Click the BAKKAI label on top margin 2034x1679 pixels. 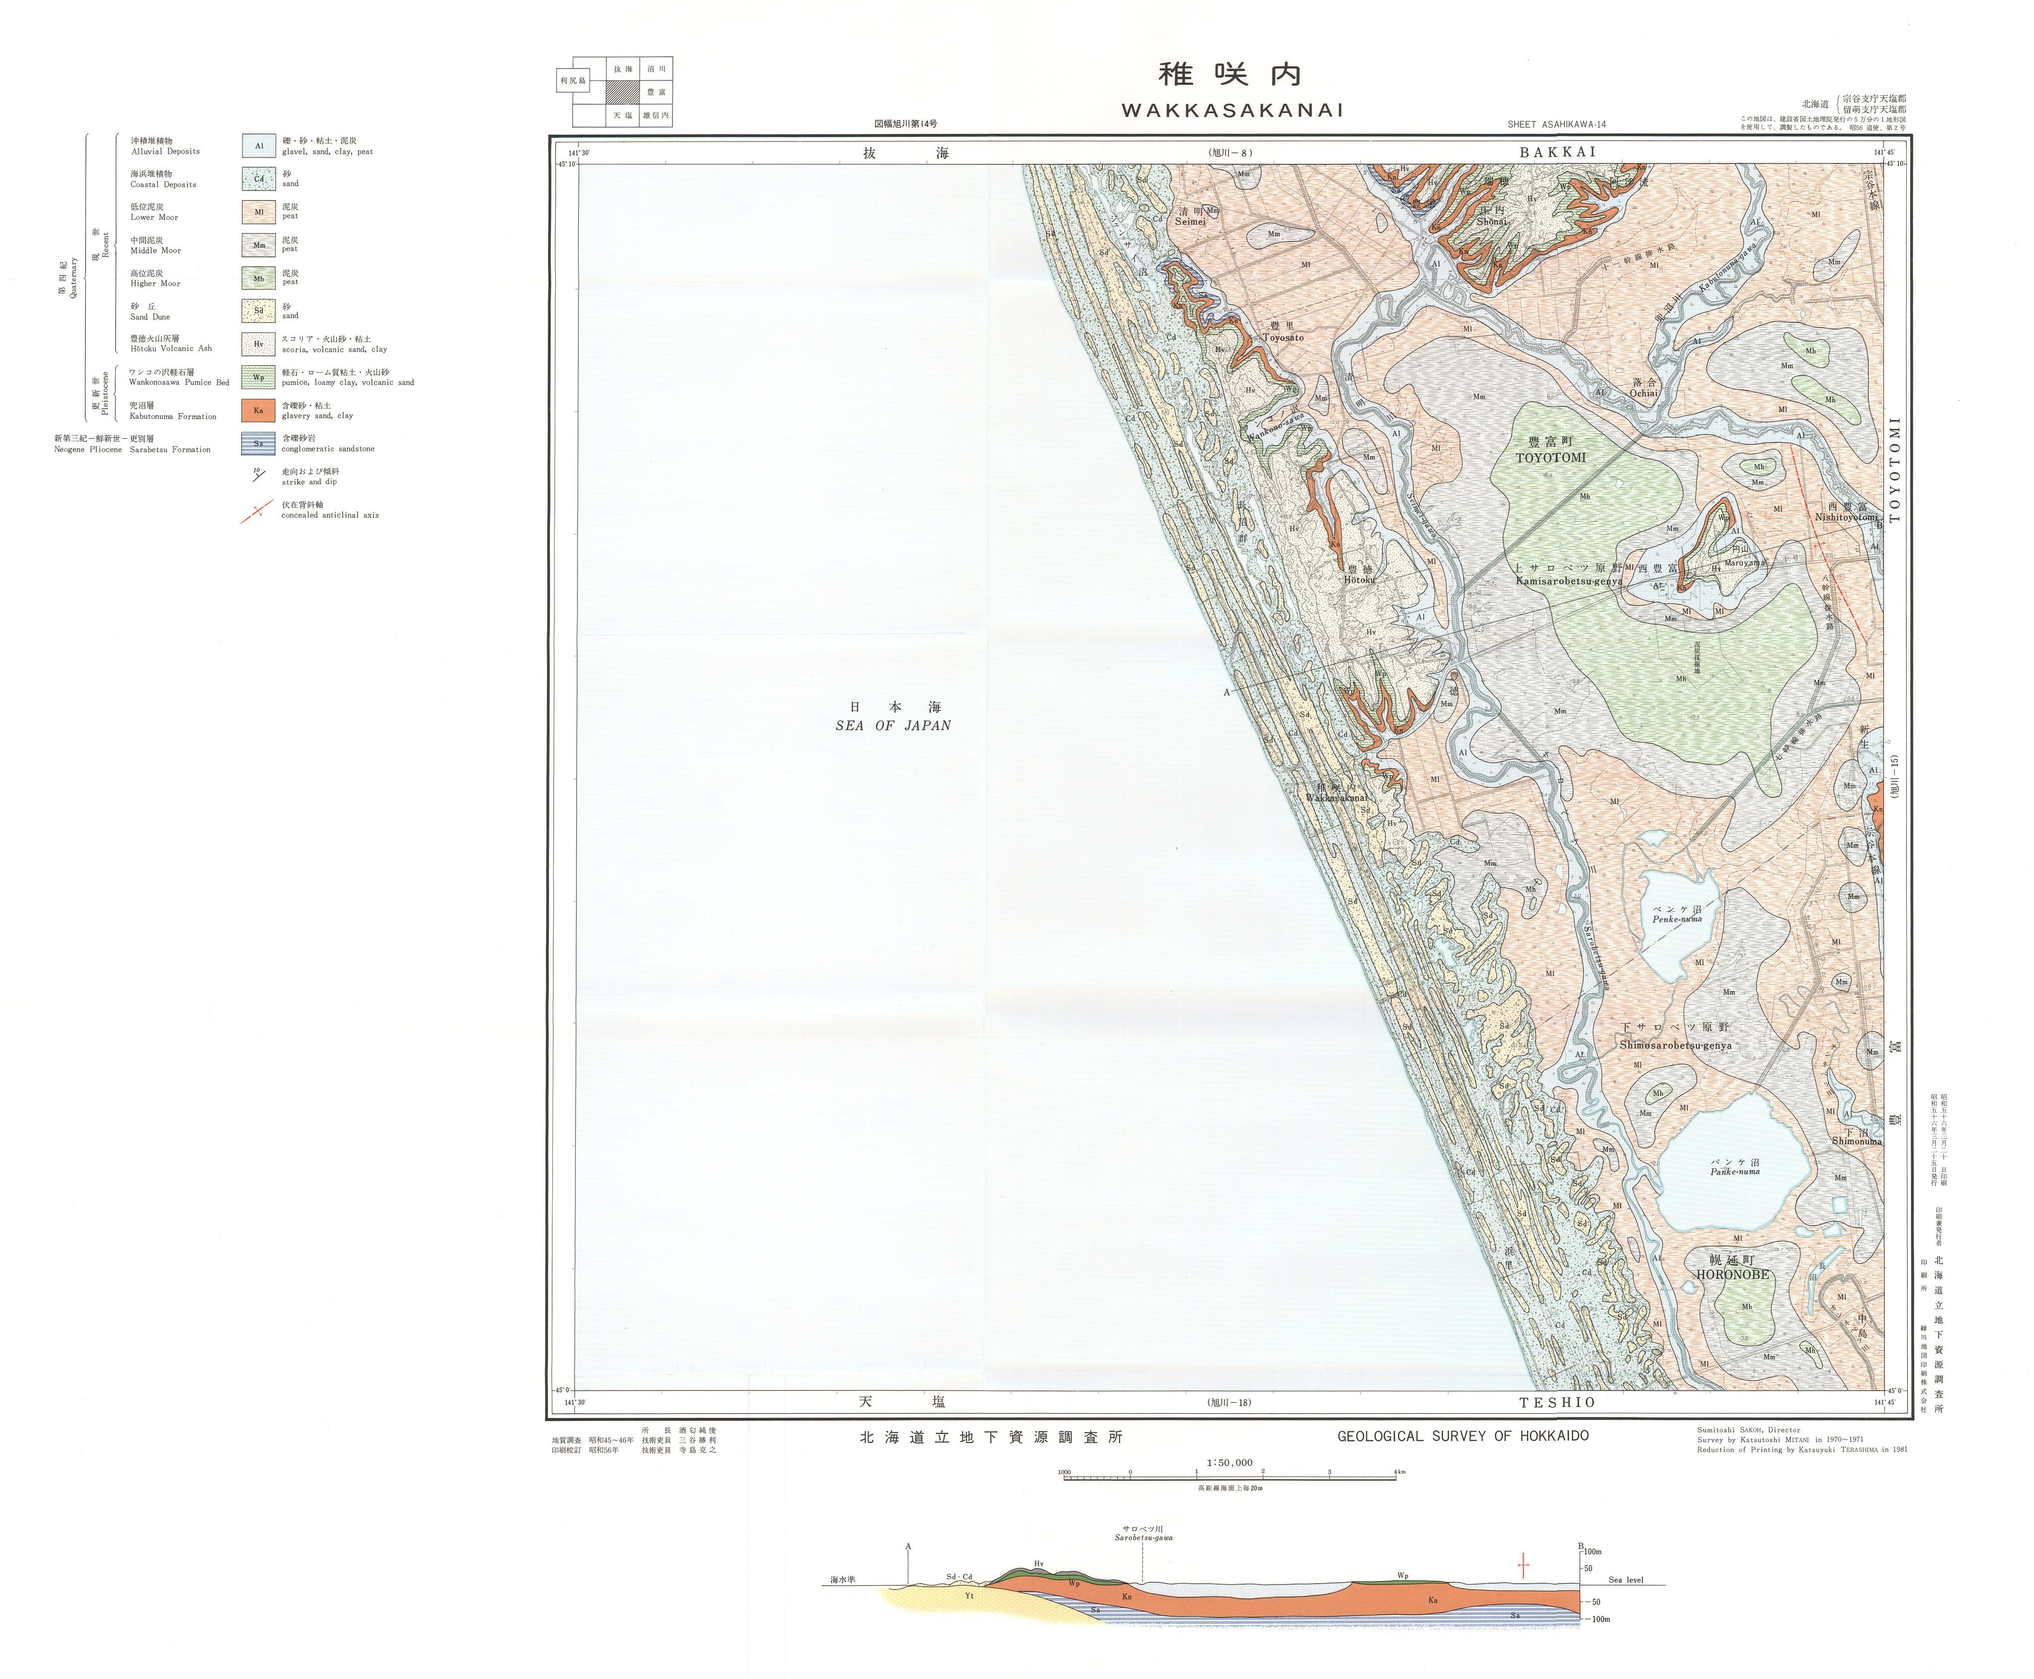click(x=1557, y=152)
